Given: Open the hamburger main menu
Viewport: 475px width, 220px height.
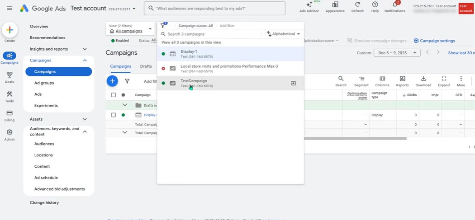Looking at the screenshot, I should pyautogui.click(x=9, y=8).
